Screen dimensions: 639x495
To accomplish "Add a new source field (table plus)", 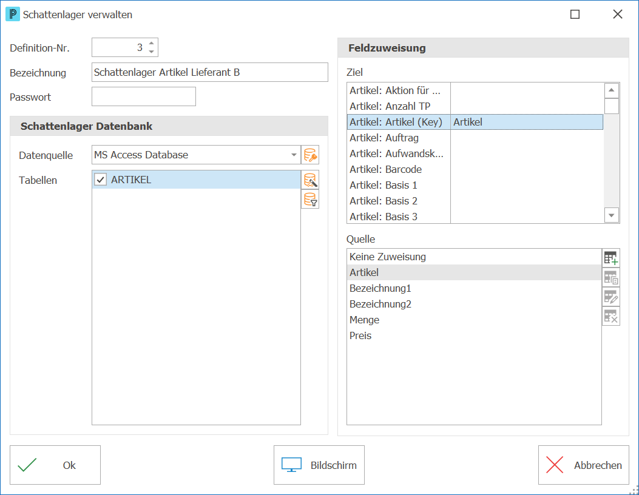I will [x=611, y=258].
